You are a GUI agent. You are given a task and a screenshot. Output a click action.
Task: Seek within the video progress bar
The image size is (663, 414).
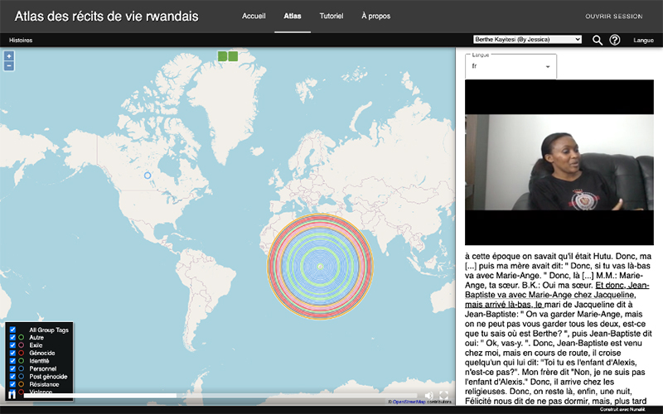tap(220, 396)
